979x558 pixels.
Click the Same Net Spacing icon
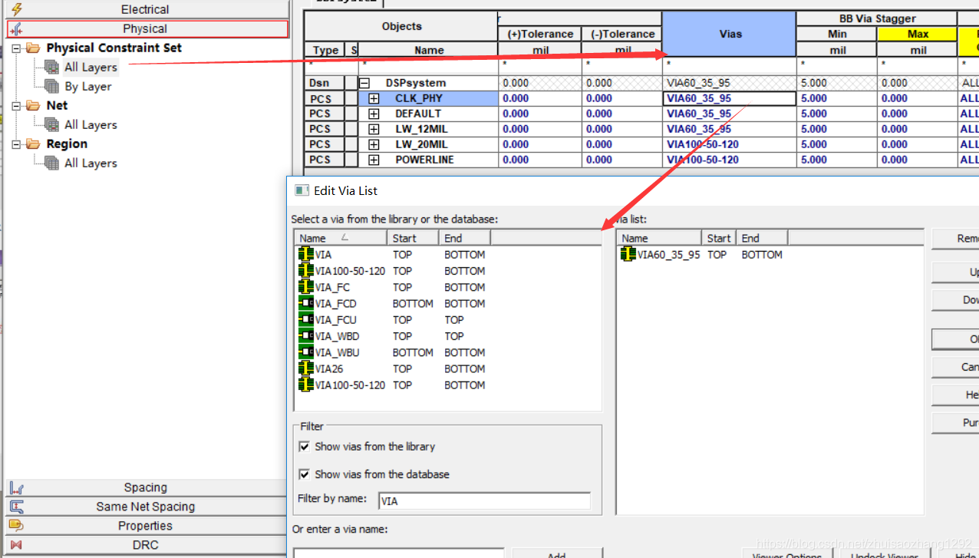16,507
